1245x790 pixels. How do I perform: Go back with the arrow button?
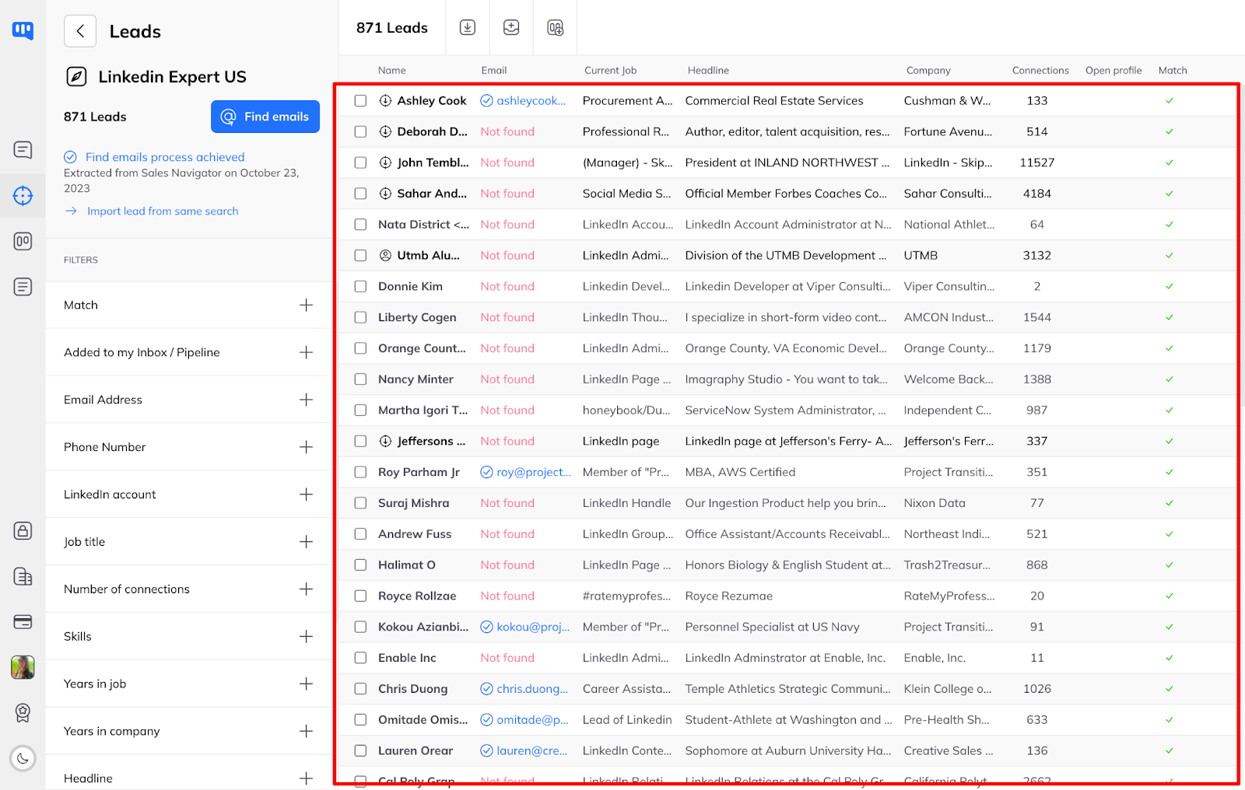point(80,31)
